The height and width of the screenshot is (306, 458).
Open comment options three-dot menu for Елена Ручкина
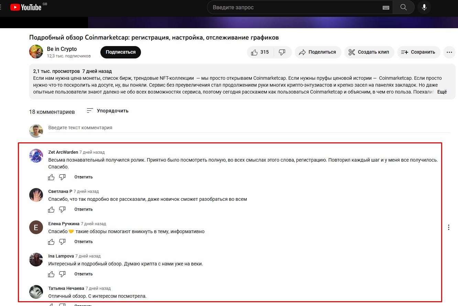pyautogui.click(x=449, y=227)
